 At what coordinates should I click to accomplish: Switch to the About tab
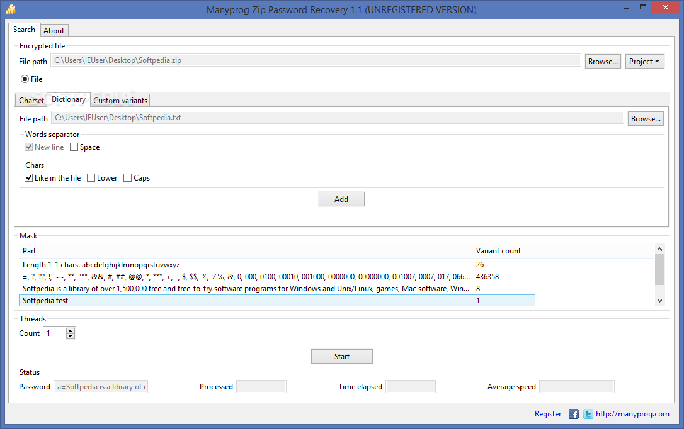point(54,30)
